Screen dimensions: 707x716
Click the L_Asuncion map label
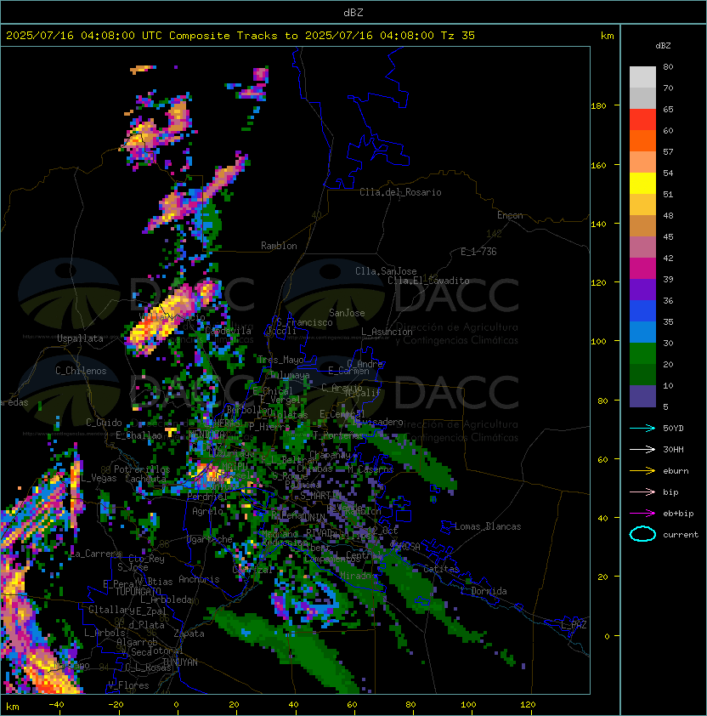click(x=387, y=332)
